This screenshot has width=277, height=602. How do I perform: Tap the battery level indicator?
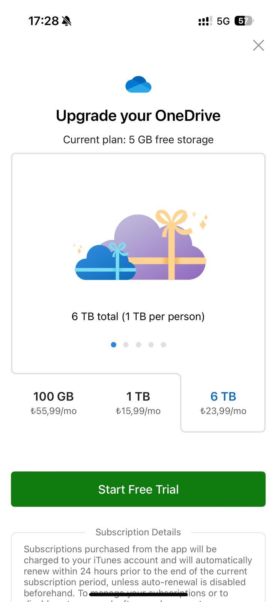244,21
